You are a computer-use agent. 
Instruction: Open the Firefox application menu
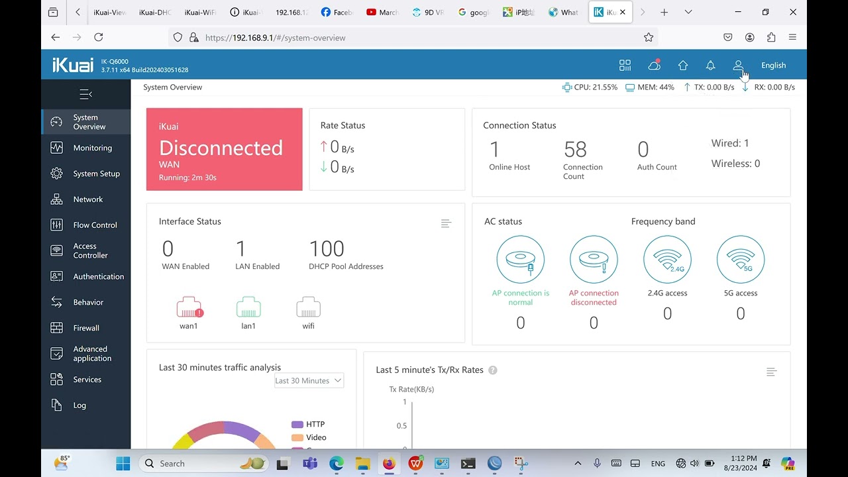(x=792, y=38)
